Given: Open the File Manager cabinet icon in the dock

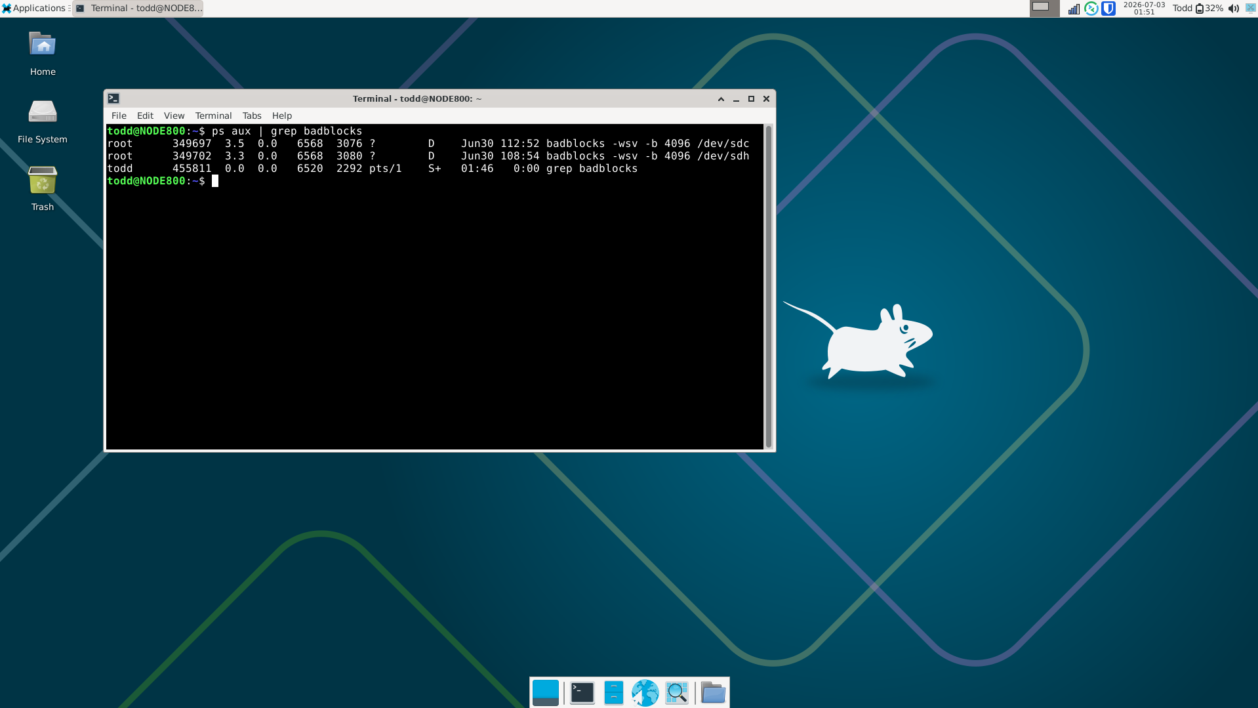Looking at the screenshot, I should click(613, 692).
